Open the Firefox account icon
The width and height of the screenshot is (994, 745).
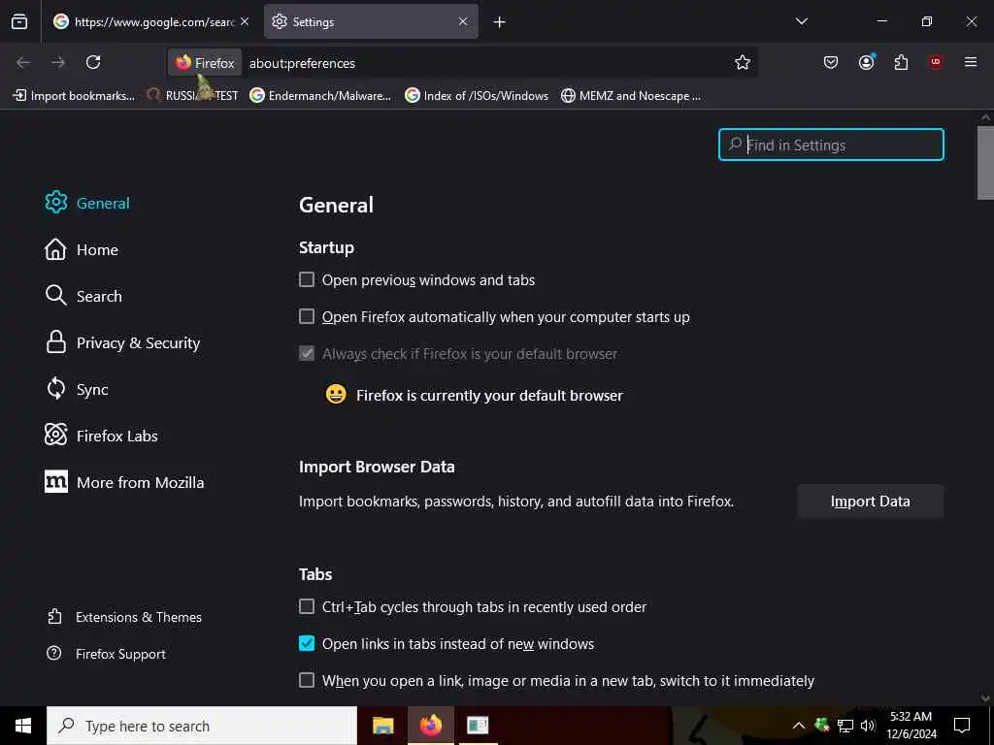[866, 62]
